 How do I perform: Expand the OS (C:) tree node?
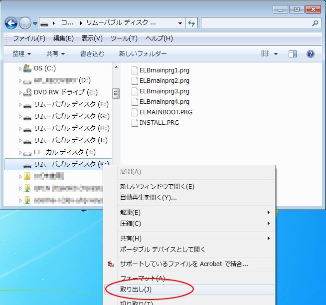click(20, 68)
